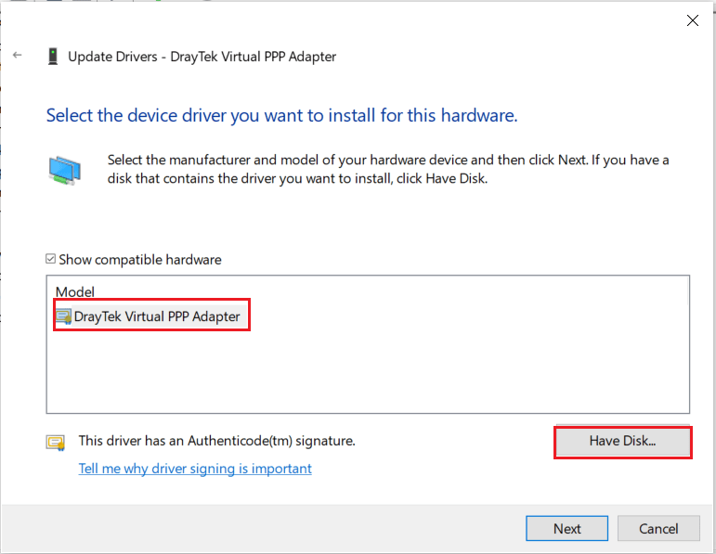Go back with the arrow icon

[18, 56]
